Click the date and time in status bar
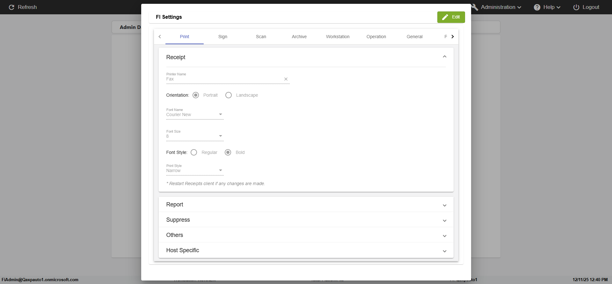The height and width of the screenshot is (284, 612). (590, 280)
